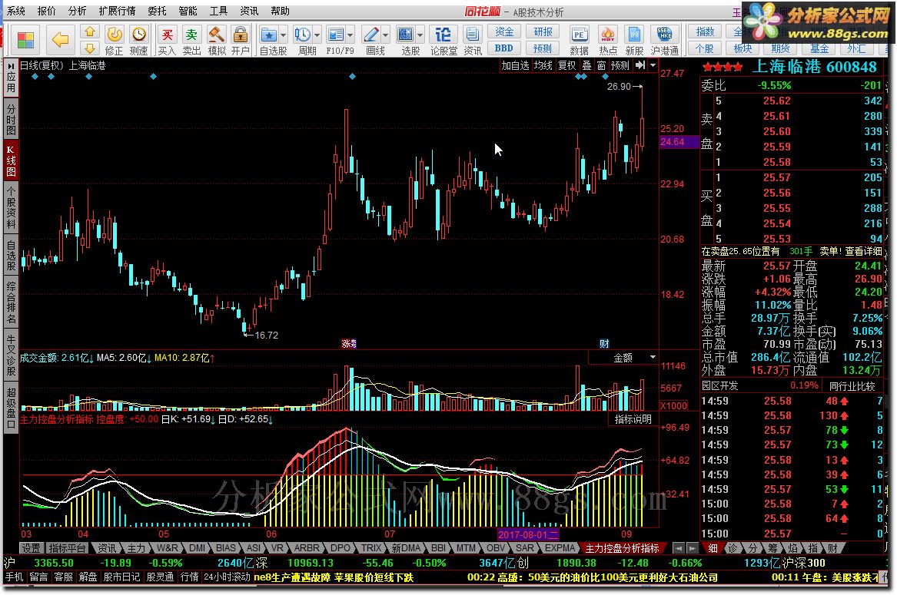Open the chart header options dropdown arrow
897x595 pixels.
[653, 65]
